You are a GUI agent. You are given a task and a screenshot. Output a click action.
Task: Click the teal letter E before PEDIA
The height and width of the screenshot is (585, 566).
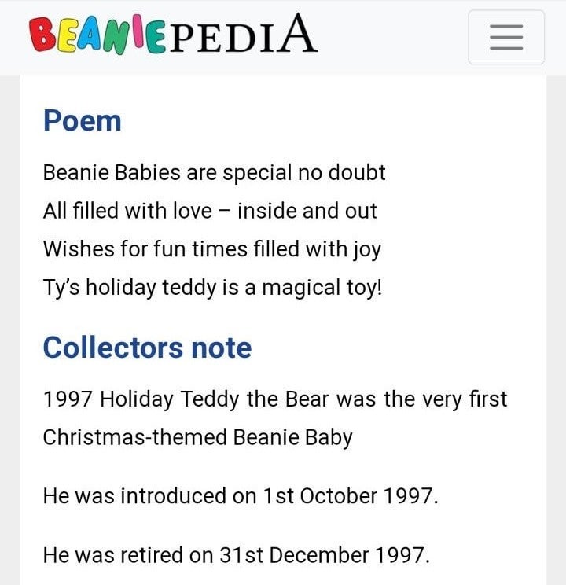point(156,38)
